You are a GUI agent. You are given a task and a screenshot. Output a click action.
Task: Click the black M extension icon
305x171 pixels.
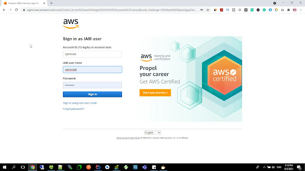click(x=246, y=10)
